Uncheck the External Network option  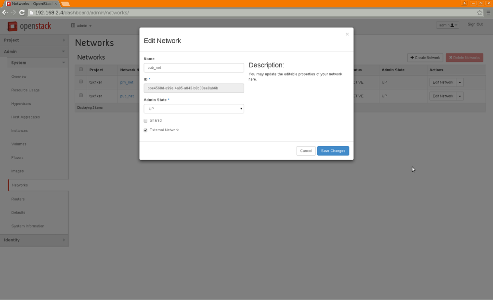pos(145,130)
